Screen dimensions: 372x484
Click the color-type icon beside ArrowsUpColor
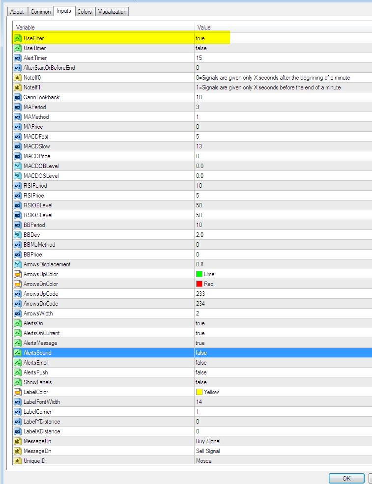tap(18, 274)
